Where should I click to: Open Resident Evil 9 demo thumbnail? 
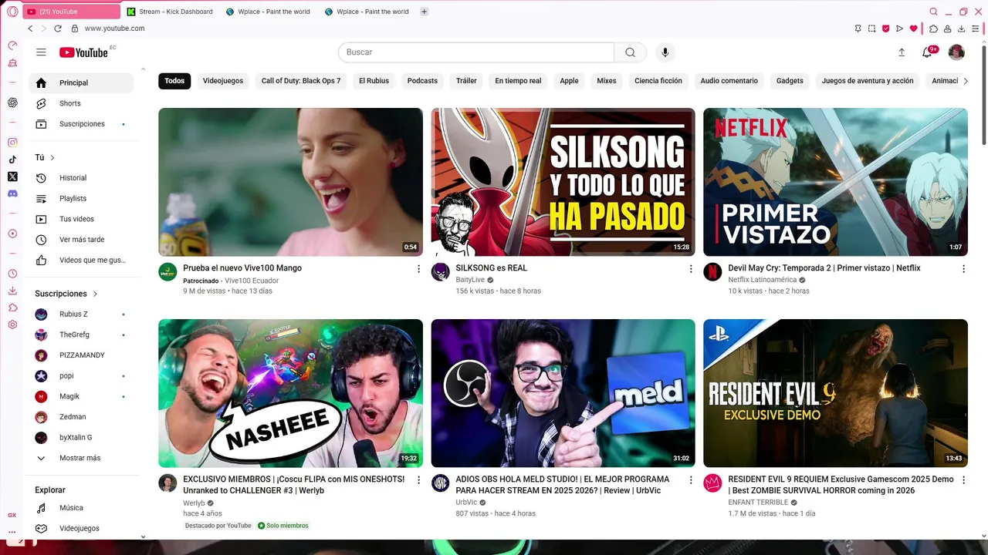point(835,393)
